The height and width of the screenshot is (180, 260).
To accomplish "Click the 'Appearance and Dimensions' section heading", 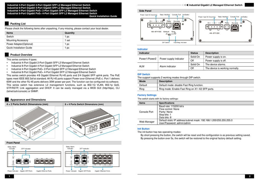I will (x=28, y=100).
